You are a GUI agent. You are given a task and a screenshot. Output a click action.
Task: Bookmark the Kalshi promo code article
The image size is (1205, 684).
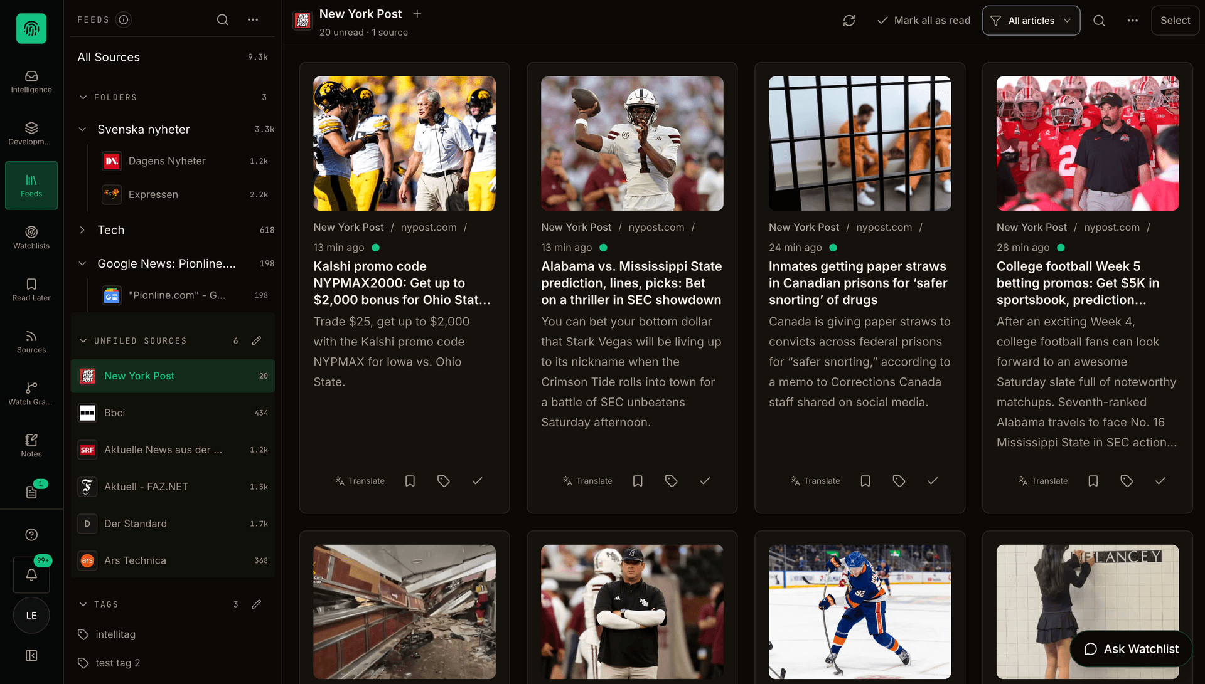(x=410, y=481)
